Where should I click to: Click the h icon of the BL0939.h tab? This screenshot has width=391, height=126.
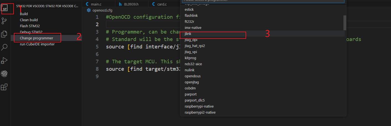[x=120, y=4]
